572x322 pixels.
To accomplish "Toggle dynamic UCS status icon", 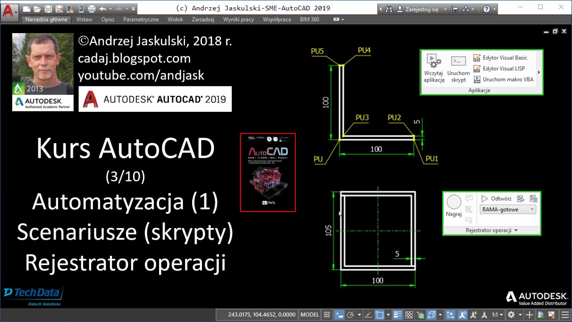I will tap(450, 315).
